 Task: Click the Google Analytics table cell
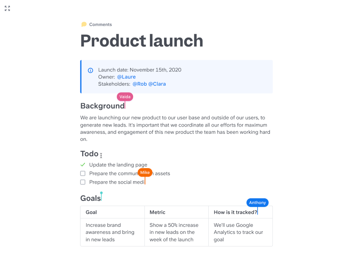click(240, 232)
